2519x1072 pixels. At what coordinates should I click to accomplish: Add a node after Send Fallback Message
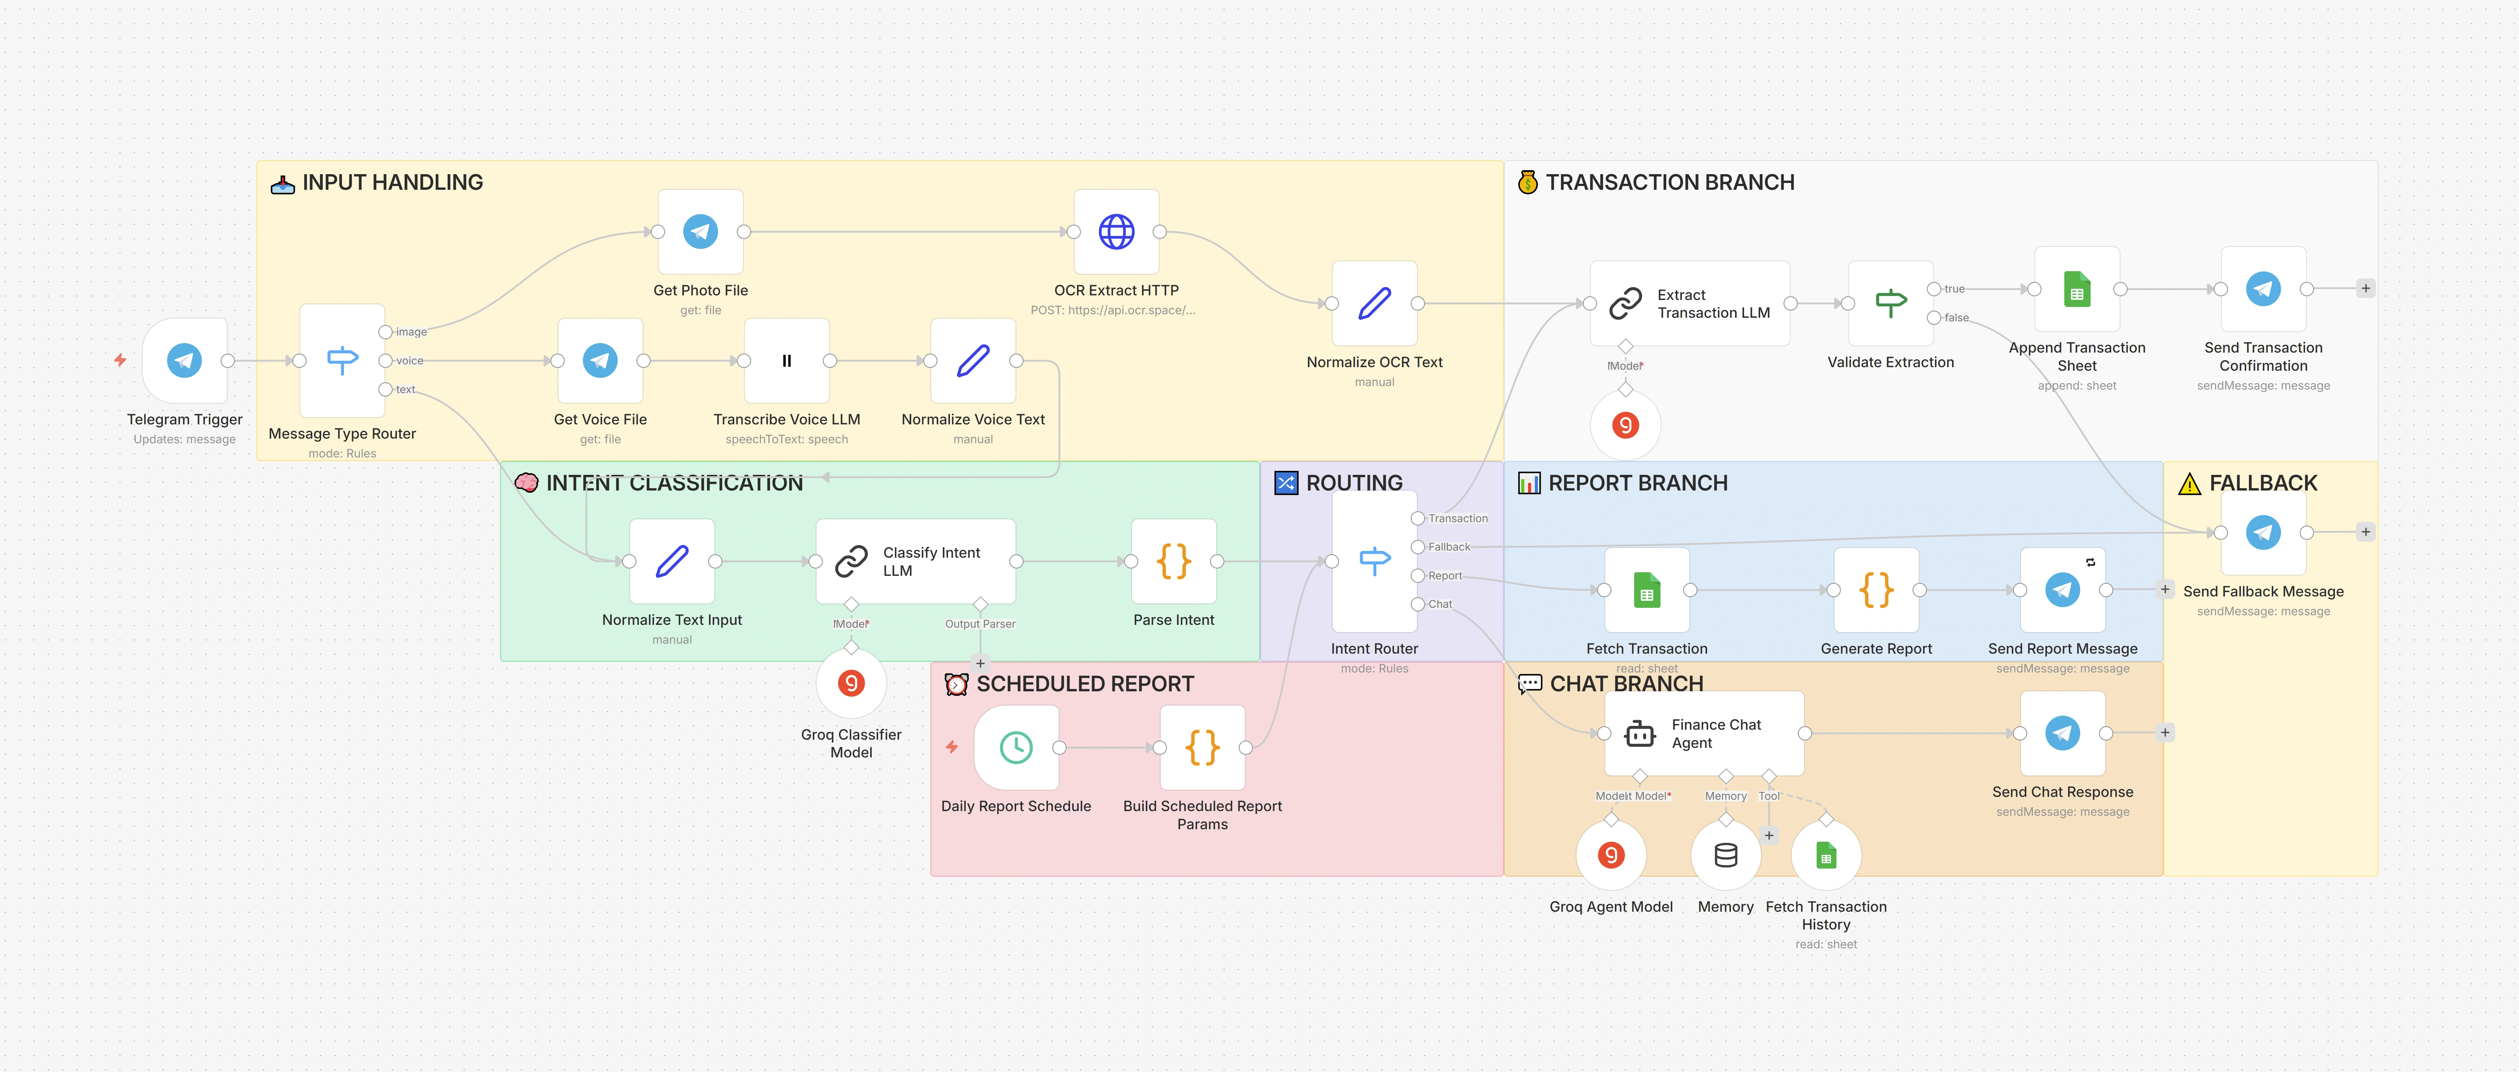coord(2365,532)
